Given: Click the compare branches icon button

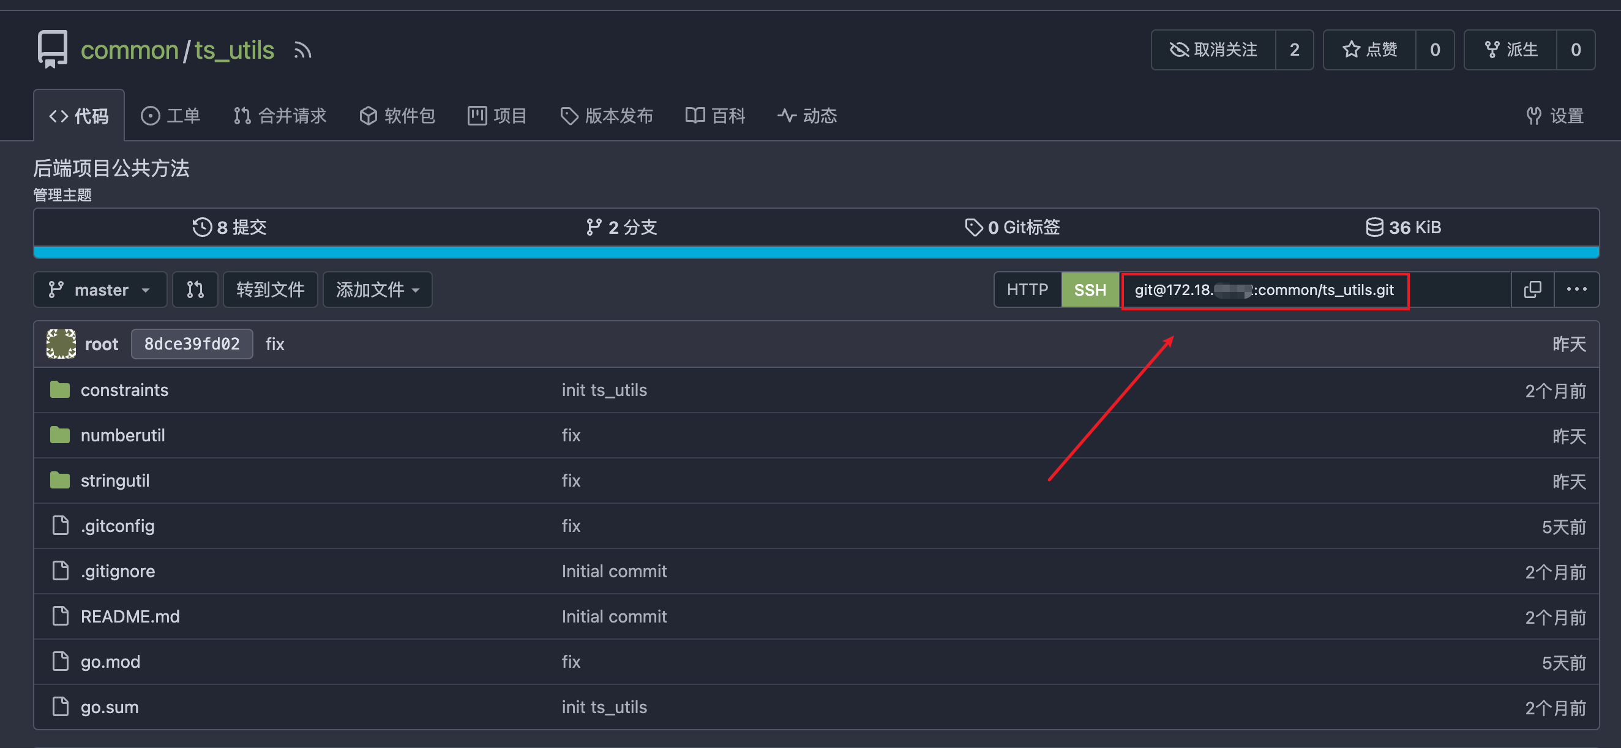Looking at the screenshot, I should click(x=195, y=290).
